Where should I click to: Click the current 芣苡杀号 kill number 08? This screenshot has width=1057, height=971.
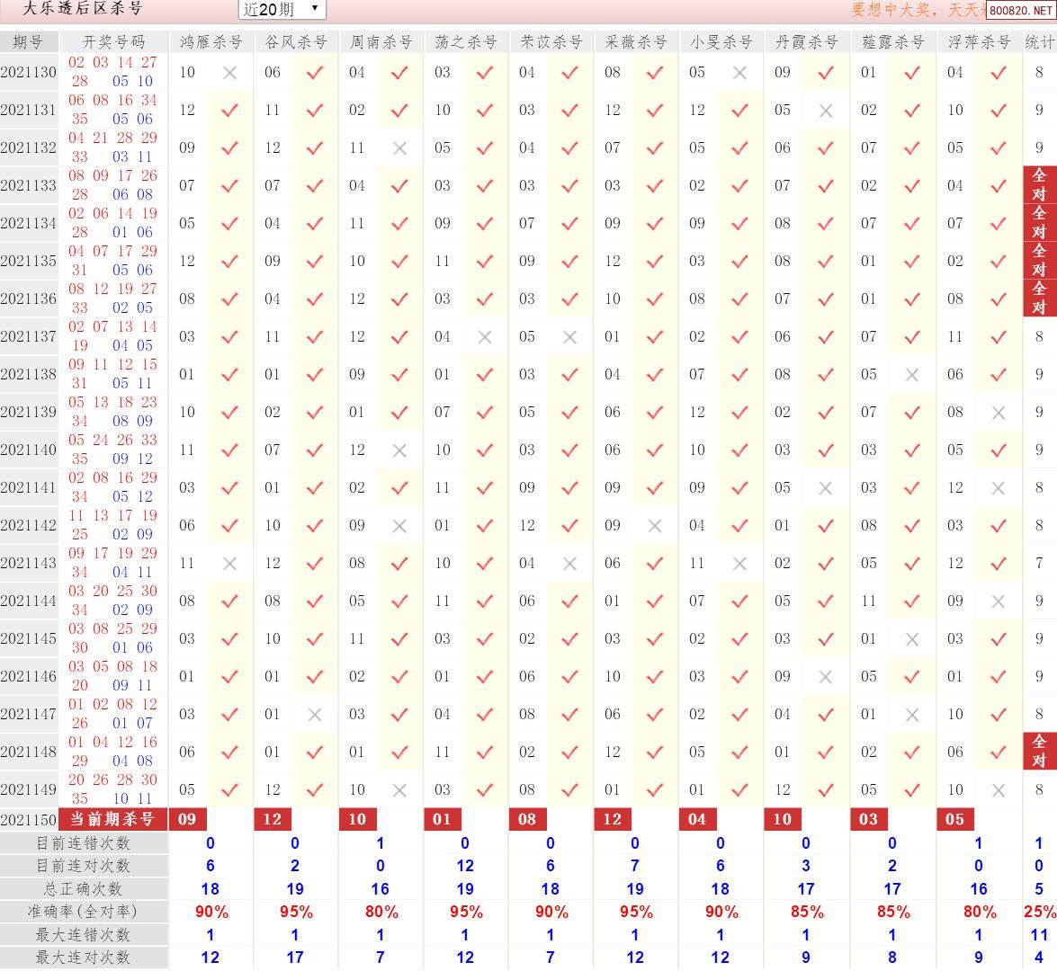coord(527,819)
